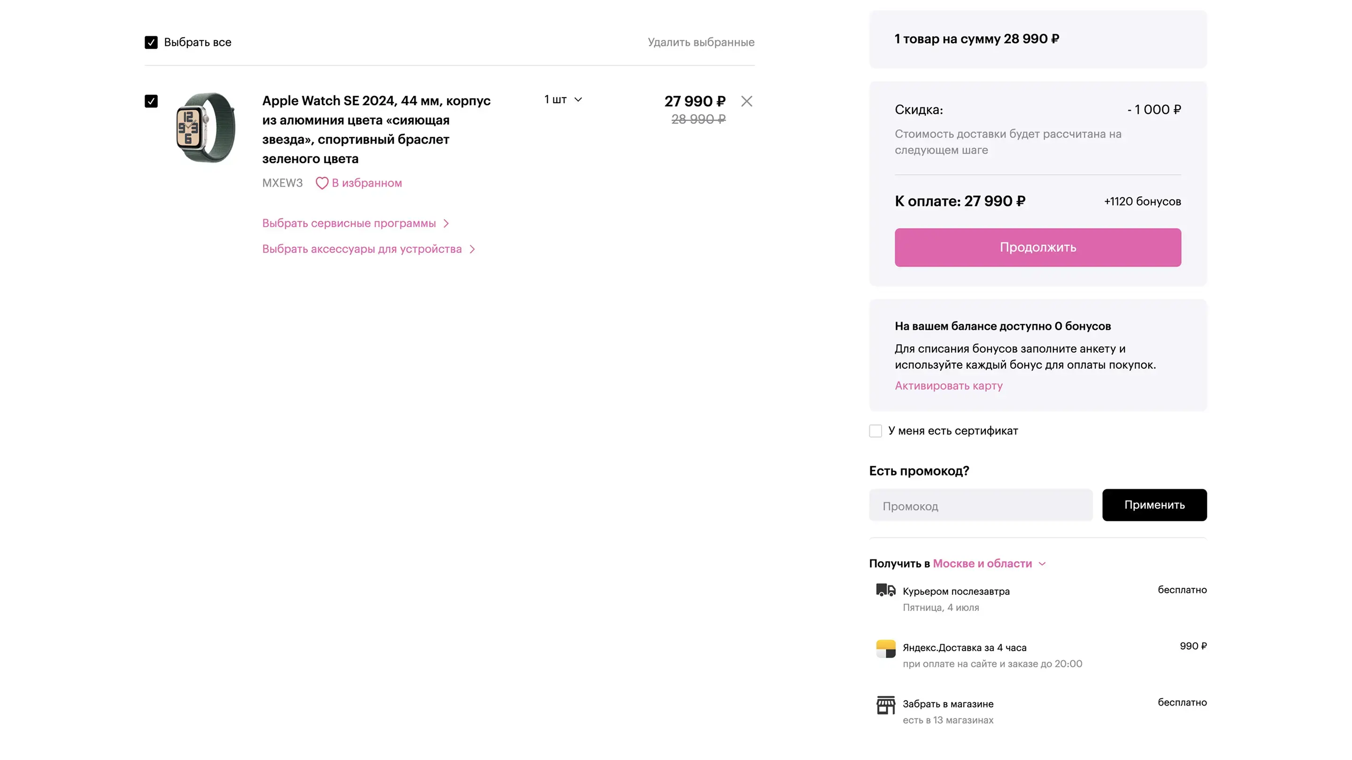The height and width of the screenshot is (760, 1352).
Task: Click the chevron next to device accessories
Action: tap(472, 249)
